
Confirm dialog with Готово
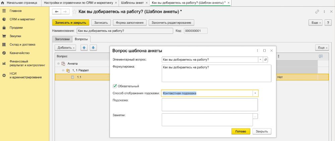(x=241, y=131)
